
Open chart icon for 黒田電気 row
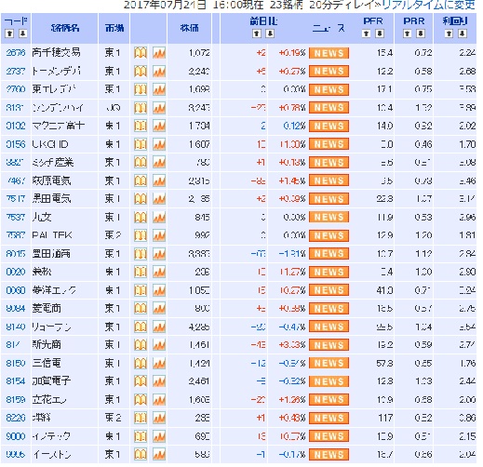coord(159,199)
